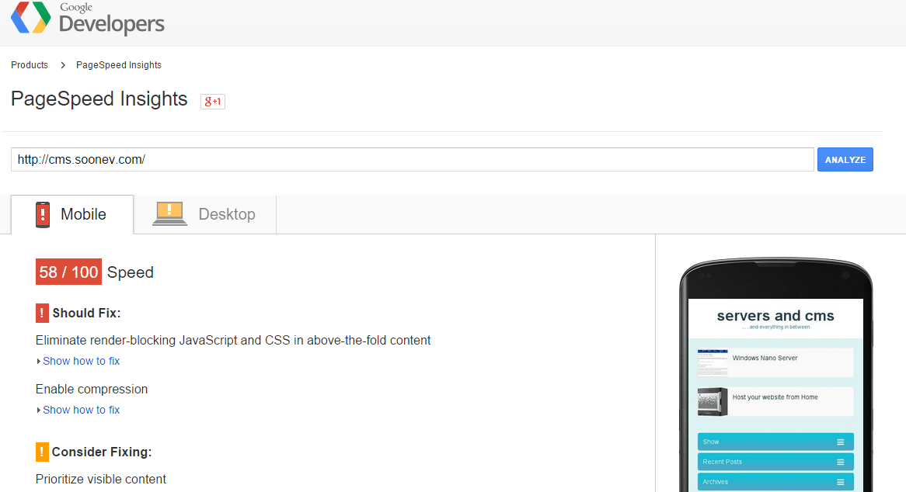
Task: Click the Analyze button
Action: pyautogui.click(x=845, y=160)
